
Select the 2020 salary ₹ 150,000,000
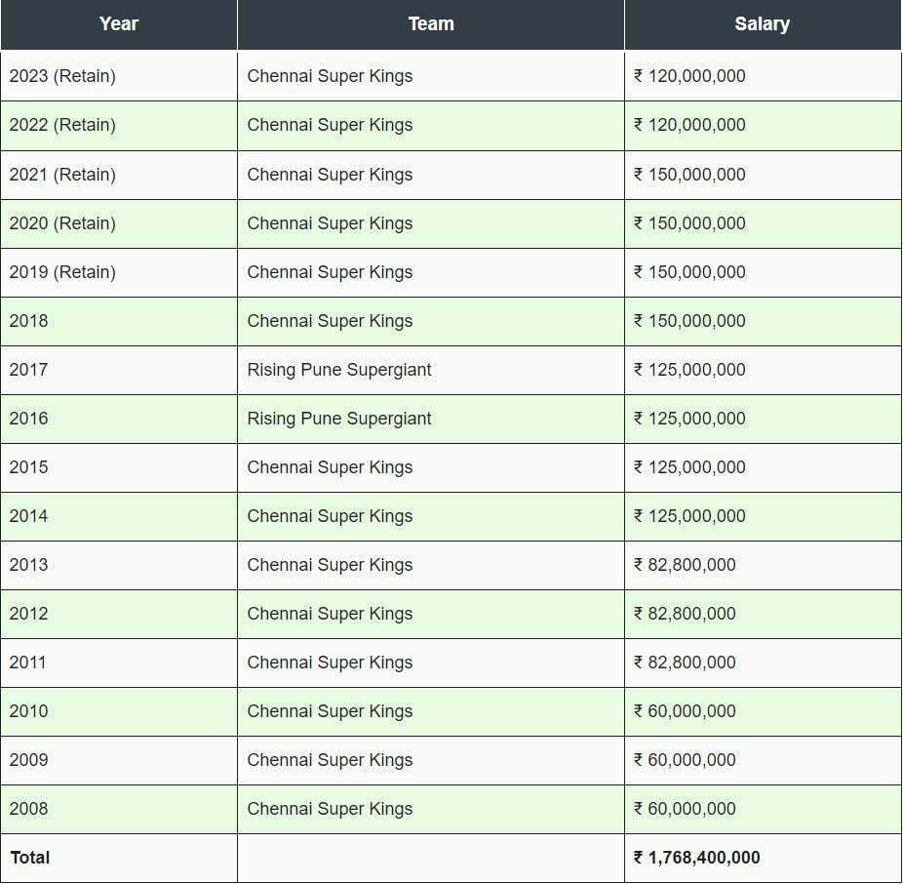click(689, 223)
